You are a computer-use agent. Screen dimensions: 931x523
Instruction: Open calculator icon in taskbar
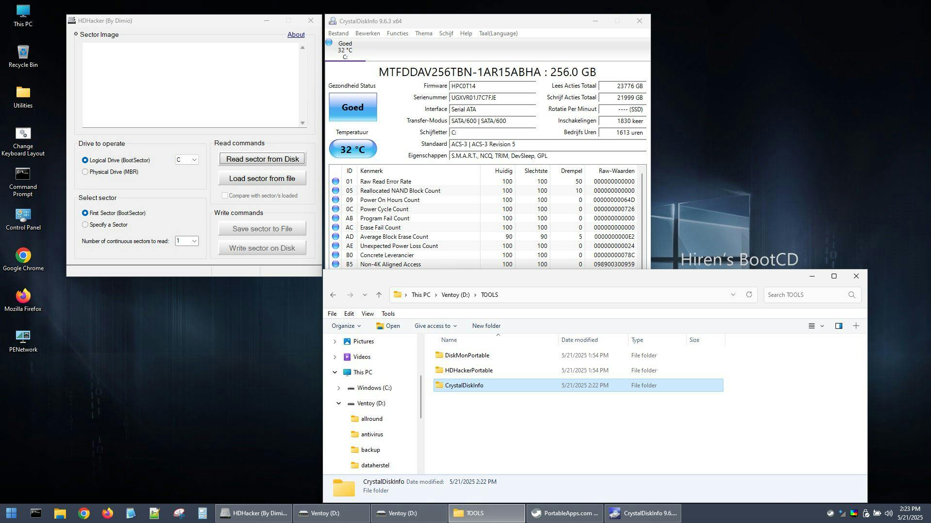202,513
